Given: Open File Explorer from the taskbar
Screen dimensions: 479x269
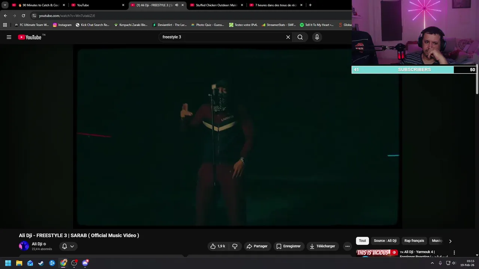Looking at the screenshot, I should click(19, 263).
